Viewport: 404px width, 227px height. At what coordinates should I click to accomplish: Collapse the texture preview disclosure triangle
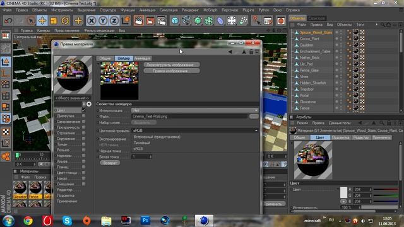pos(98,64)
